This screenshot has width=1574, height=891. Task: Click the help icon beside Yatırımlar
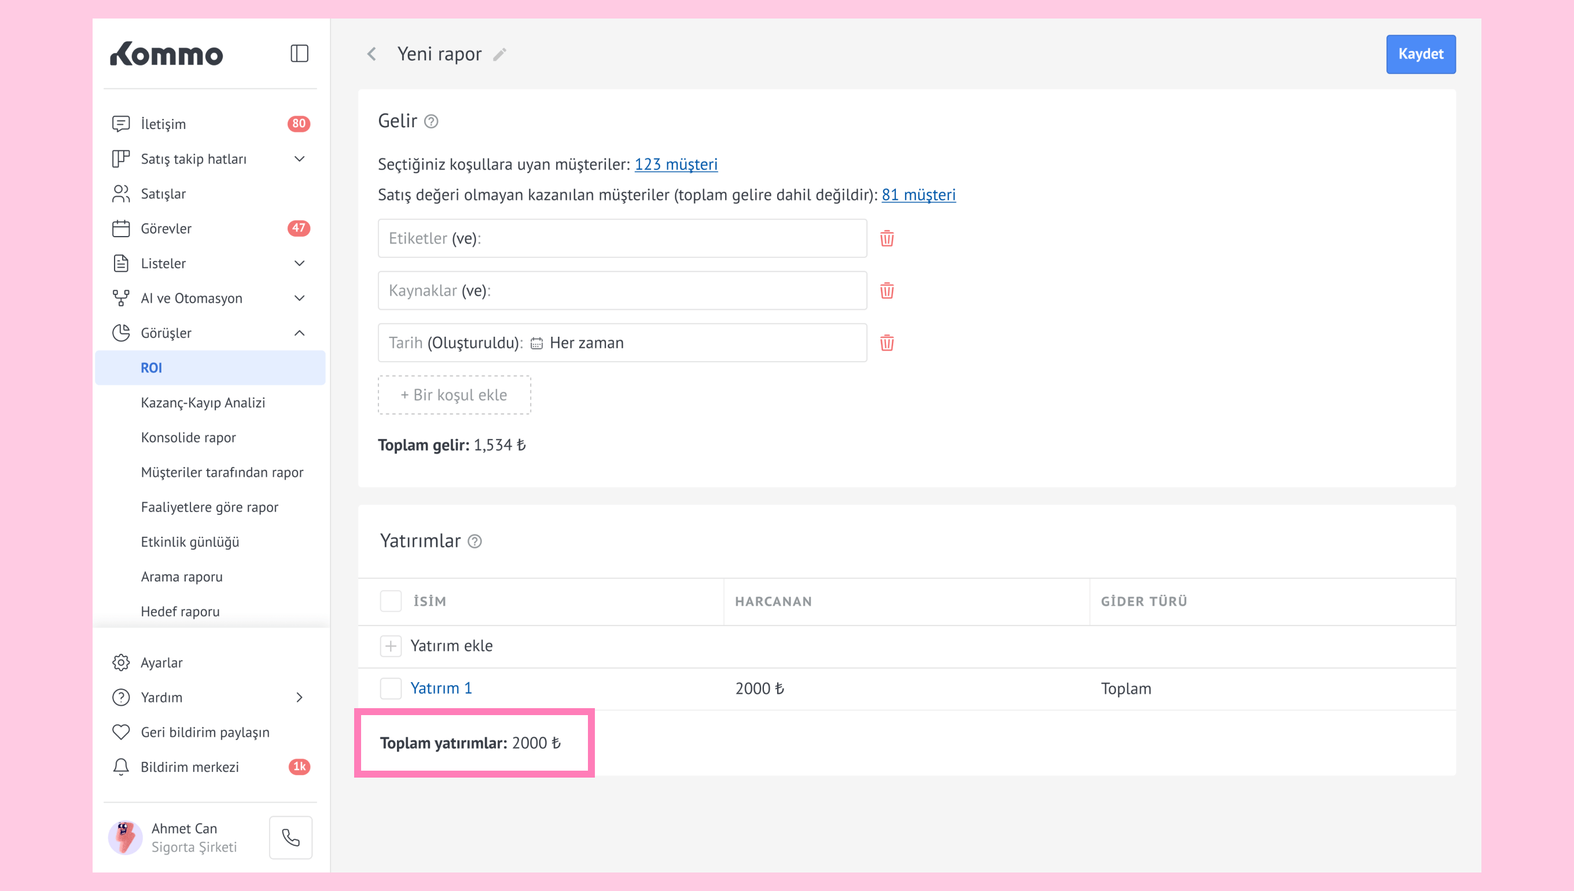[x=475, y=542]
